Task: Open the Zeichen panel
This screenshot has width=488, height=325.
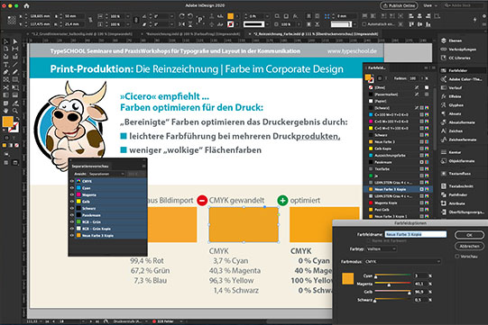Action: click(452, 131)
